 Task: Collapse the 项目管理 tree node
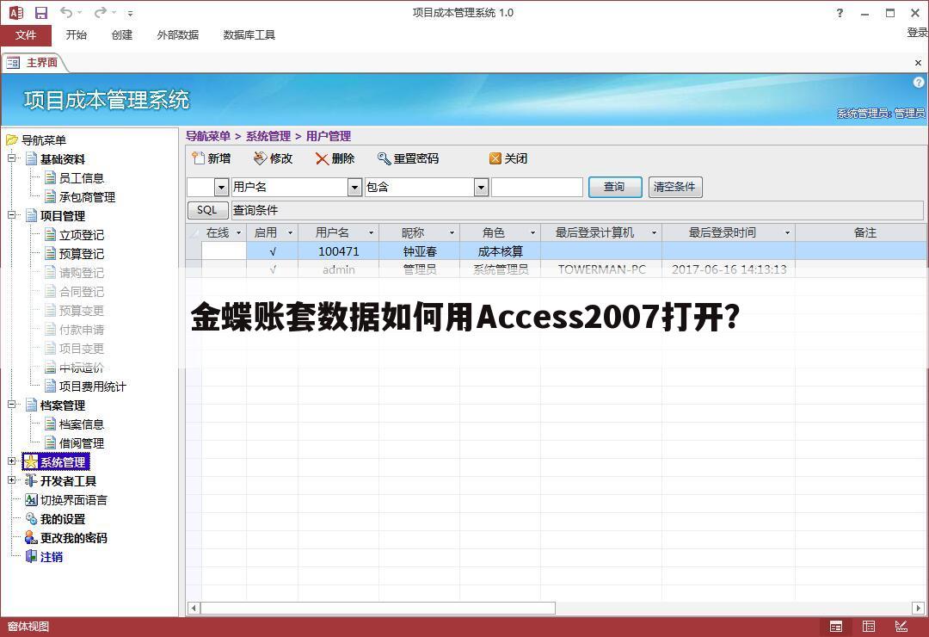coord(12,215)
